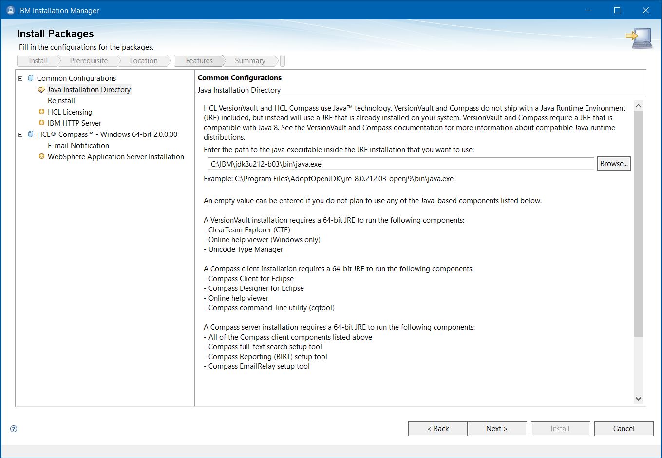Viewport: 662px width, 458px height.
Task: Click the "Compass Client for Eclipse" line
Action: (x=251, y=279)
